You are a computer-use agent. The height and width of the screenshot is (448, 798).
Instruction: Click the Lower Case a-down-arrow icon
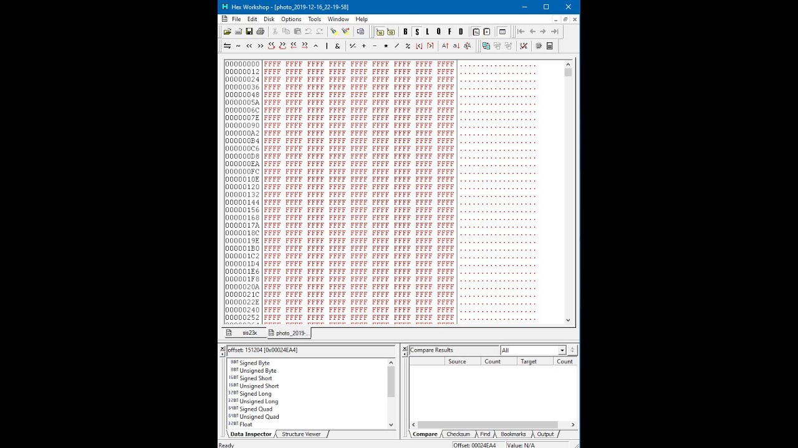(x=456, y=46)
